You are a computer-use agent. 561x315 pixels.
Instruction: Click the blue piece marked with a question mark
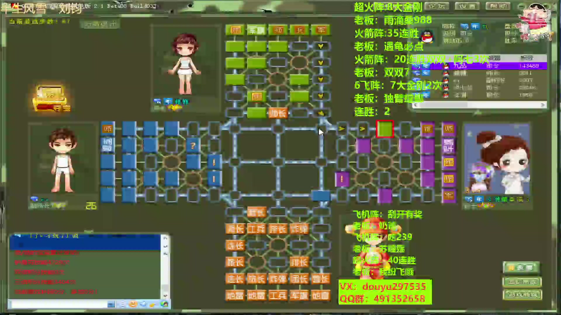[x=193, y=146]
